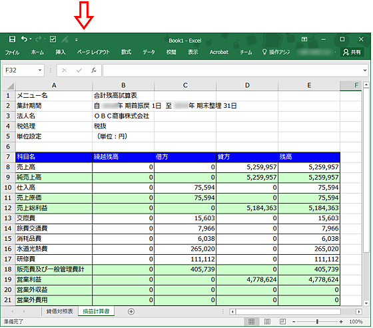Click the zoom in plus button
The image size is (373, 328).
(x=341, y=321)
